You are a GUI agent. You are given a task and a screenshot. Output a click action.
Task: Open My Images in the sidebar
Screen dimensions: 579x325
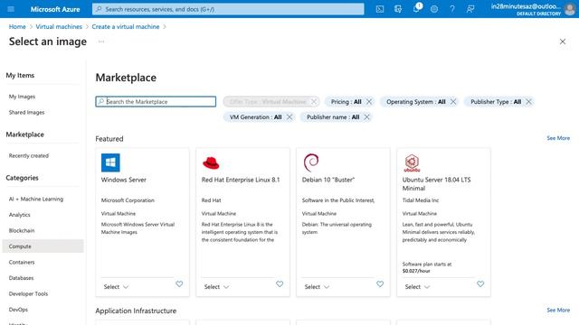22,97
